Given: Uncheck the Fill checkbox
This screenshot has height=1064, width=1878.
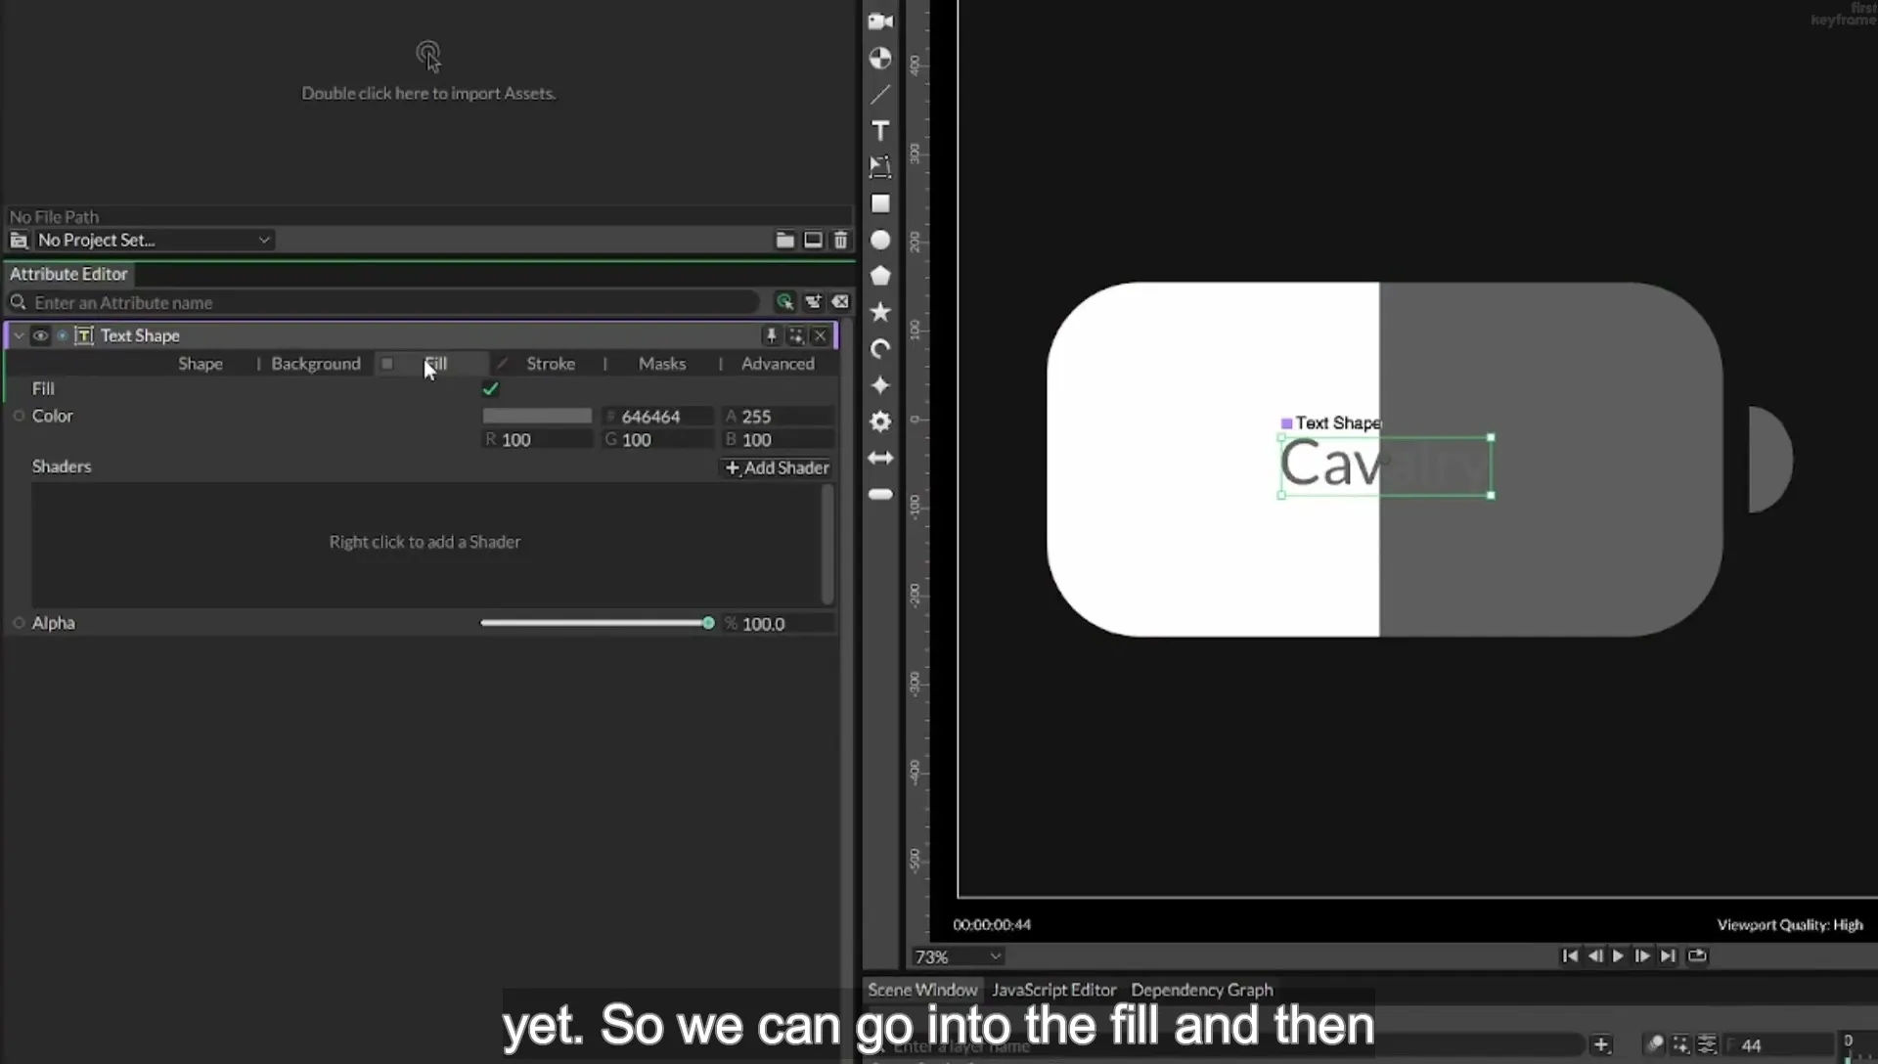Looking at the screenshot, I should pyautogui.click(x=490, y=389).
